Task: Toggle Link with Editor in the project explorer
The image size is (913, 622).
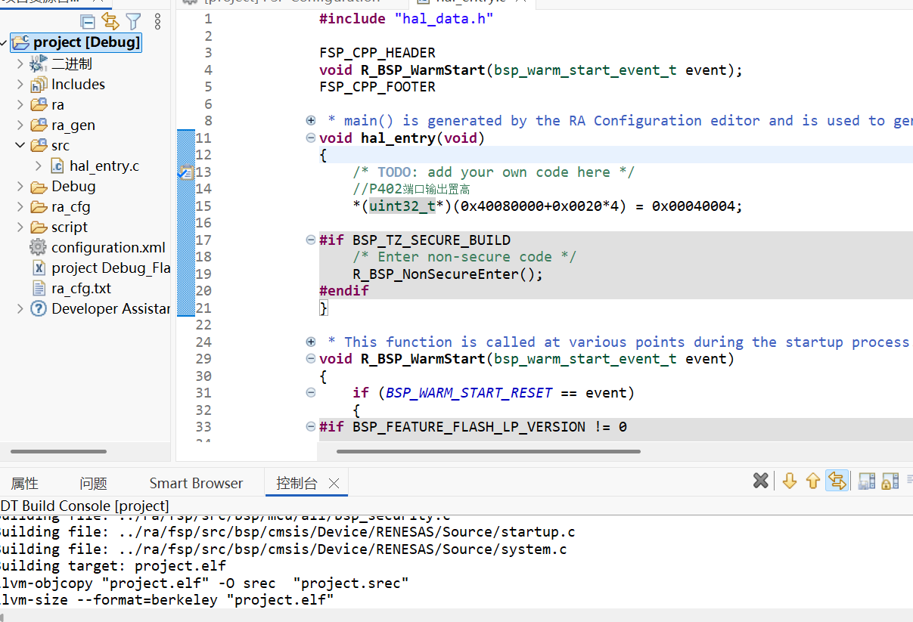Action: pos(110,21)
